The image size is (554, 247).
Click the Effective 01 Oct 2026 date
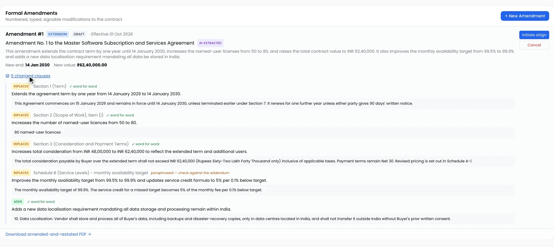pos(112,34)
